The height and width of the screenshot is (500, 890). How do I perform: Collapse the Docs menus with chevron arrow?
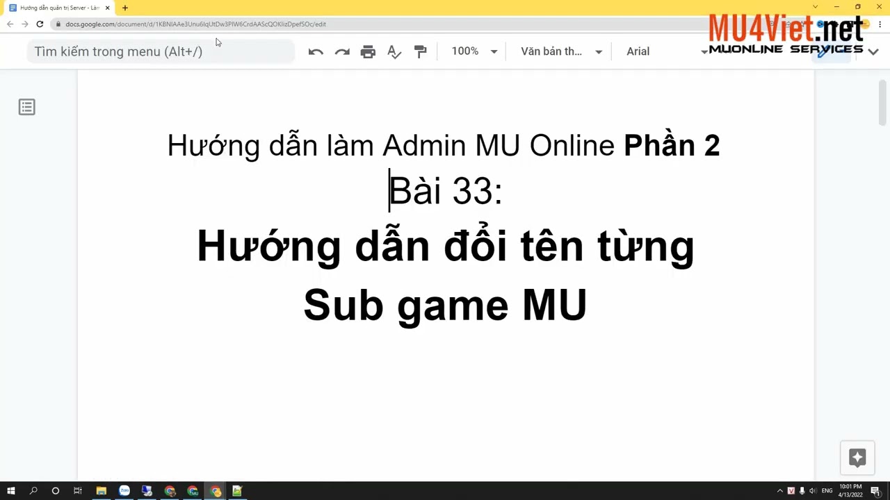pyautogui.click(x=873, y=51)
